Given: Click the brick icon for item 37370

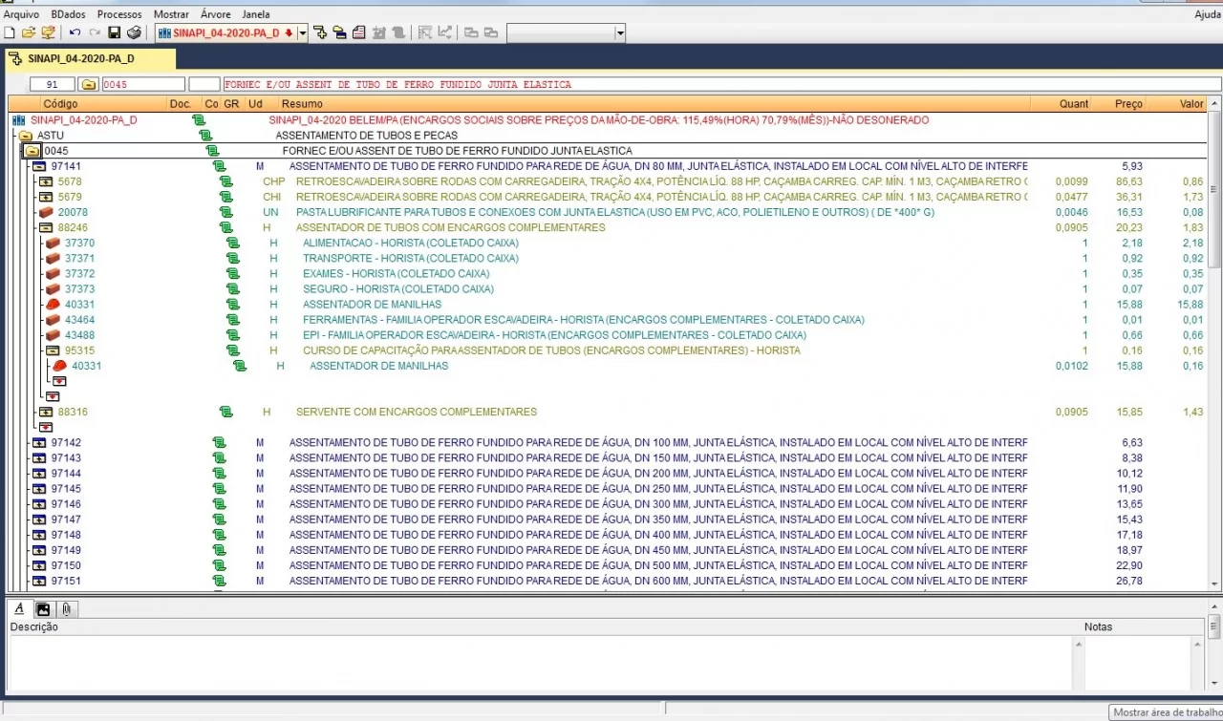Looking at the screenshot, I should click(53, 243).
